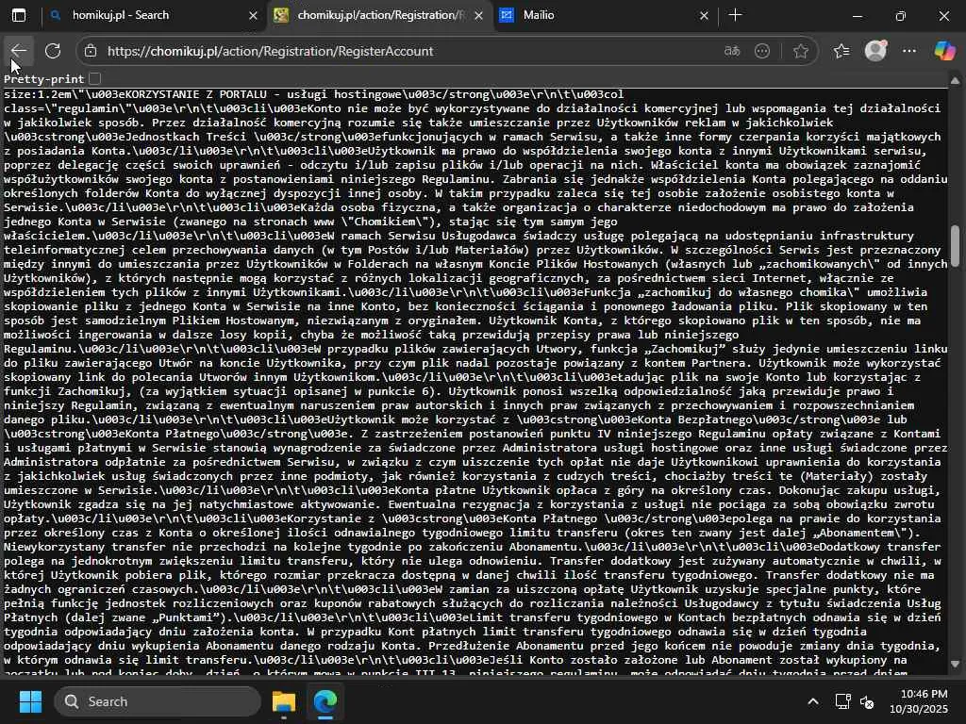Add page to favorites star icon

pyautogui.click(x=800, y=51)
